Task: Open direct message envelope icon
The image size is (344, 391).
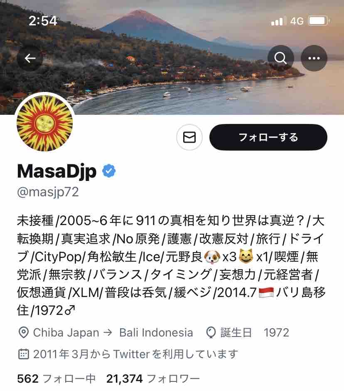Action: pos(189,137)
